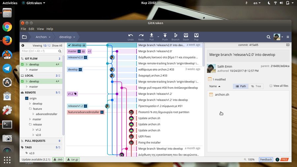Select the release/v2.0 branch label
The height and width of the screenshot is (167, 297).
[x=78, y=57]
